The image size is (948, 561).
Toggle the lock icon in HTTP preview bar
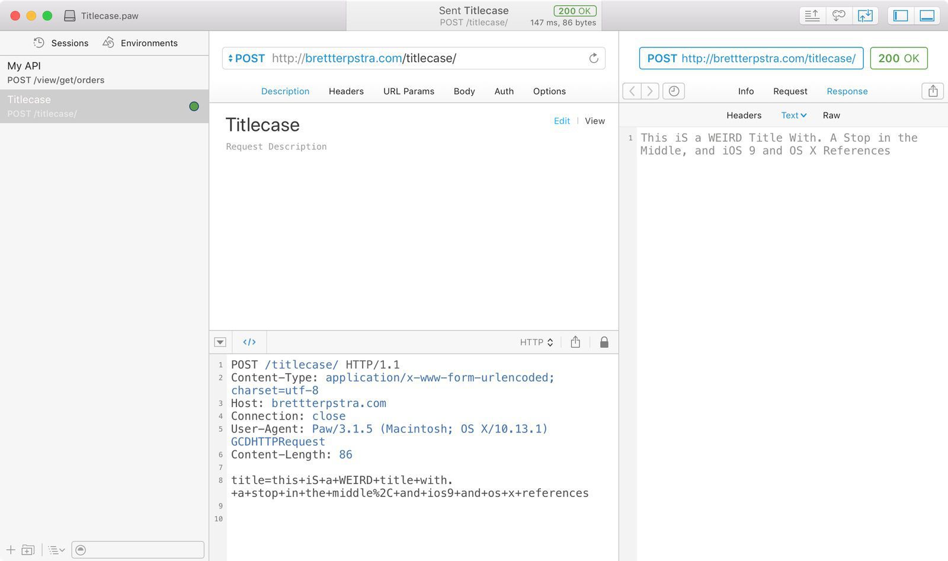(604, 342)
